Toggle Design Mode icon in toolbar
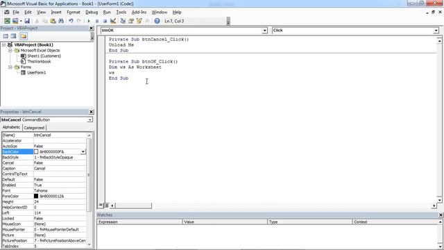Viewport: 444px width, 250px height. [113, 21]
